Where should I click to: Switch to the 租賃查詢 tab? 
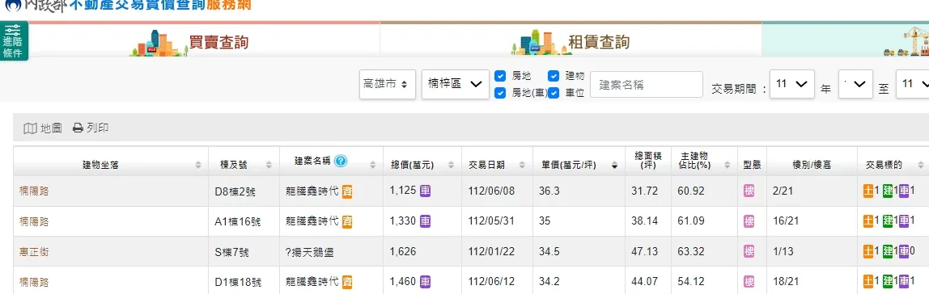click(571, 41)
